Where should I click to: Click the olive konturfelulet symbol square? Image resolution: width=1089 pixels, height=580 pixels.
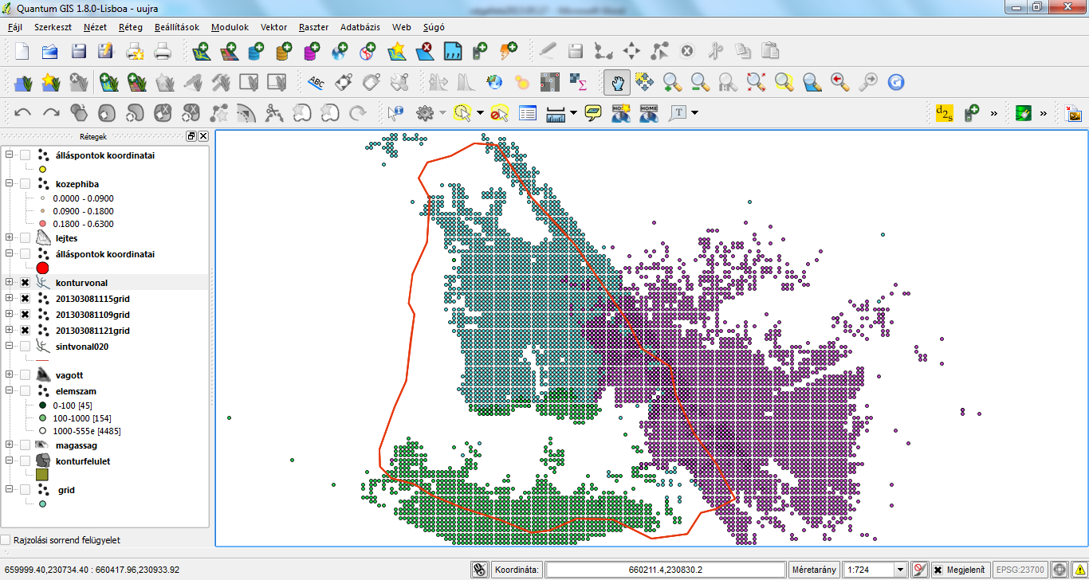(x=42, y=474)
